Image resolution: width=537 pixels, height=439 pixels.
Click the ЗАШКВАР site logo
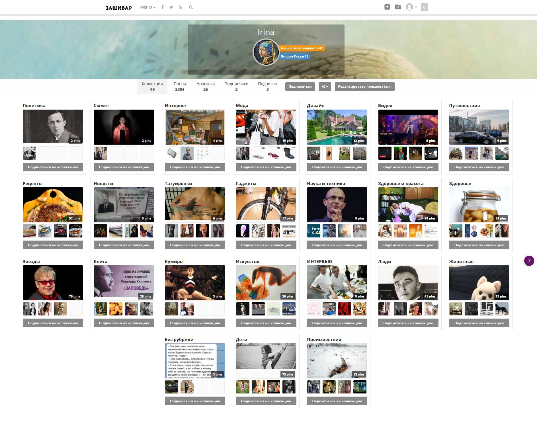click(x=118, y=8)
